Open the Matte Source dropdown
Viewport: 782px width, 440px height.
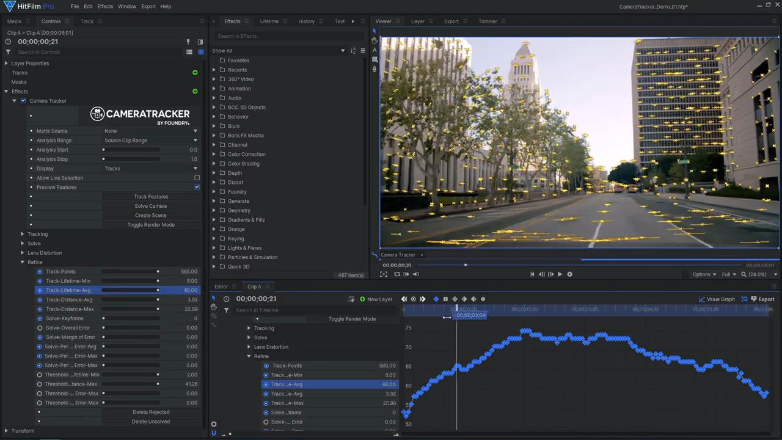150,131
